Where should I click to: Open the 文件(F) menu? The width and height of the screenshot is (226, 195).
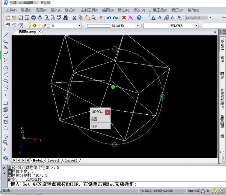point(11,10)
